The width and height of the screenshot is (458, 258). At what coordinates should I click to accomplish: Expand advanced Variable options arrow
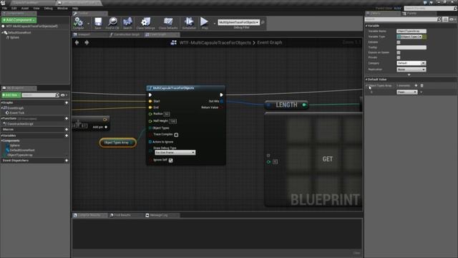(409, 75)
